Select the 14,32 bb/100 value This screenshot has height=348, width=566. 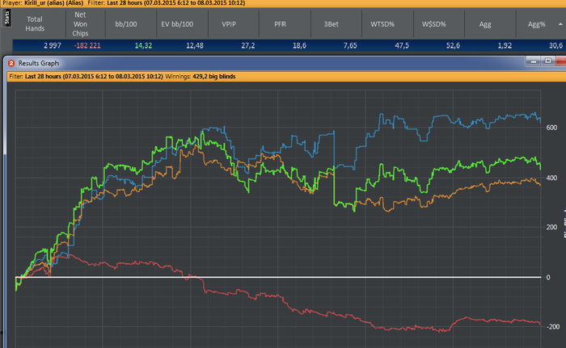[143, 46]
